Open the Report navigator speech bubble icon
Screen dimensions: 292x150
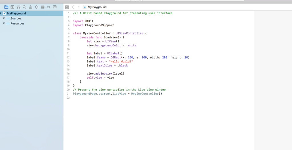click(x=55, y=7)
